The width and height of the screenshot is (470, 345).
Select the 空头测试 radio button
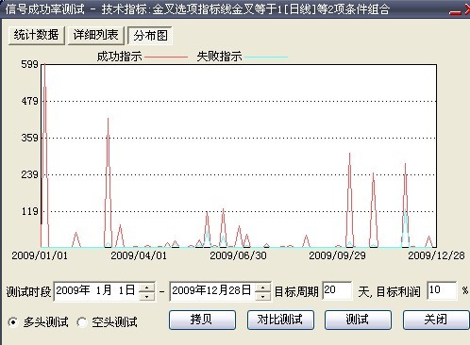click(82, 322)
